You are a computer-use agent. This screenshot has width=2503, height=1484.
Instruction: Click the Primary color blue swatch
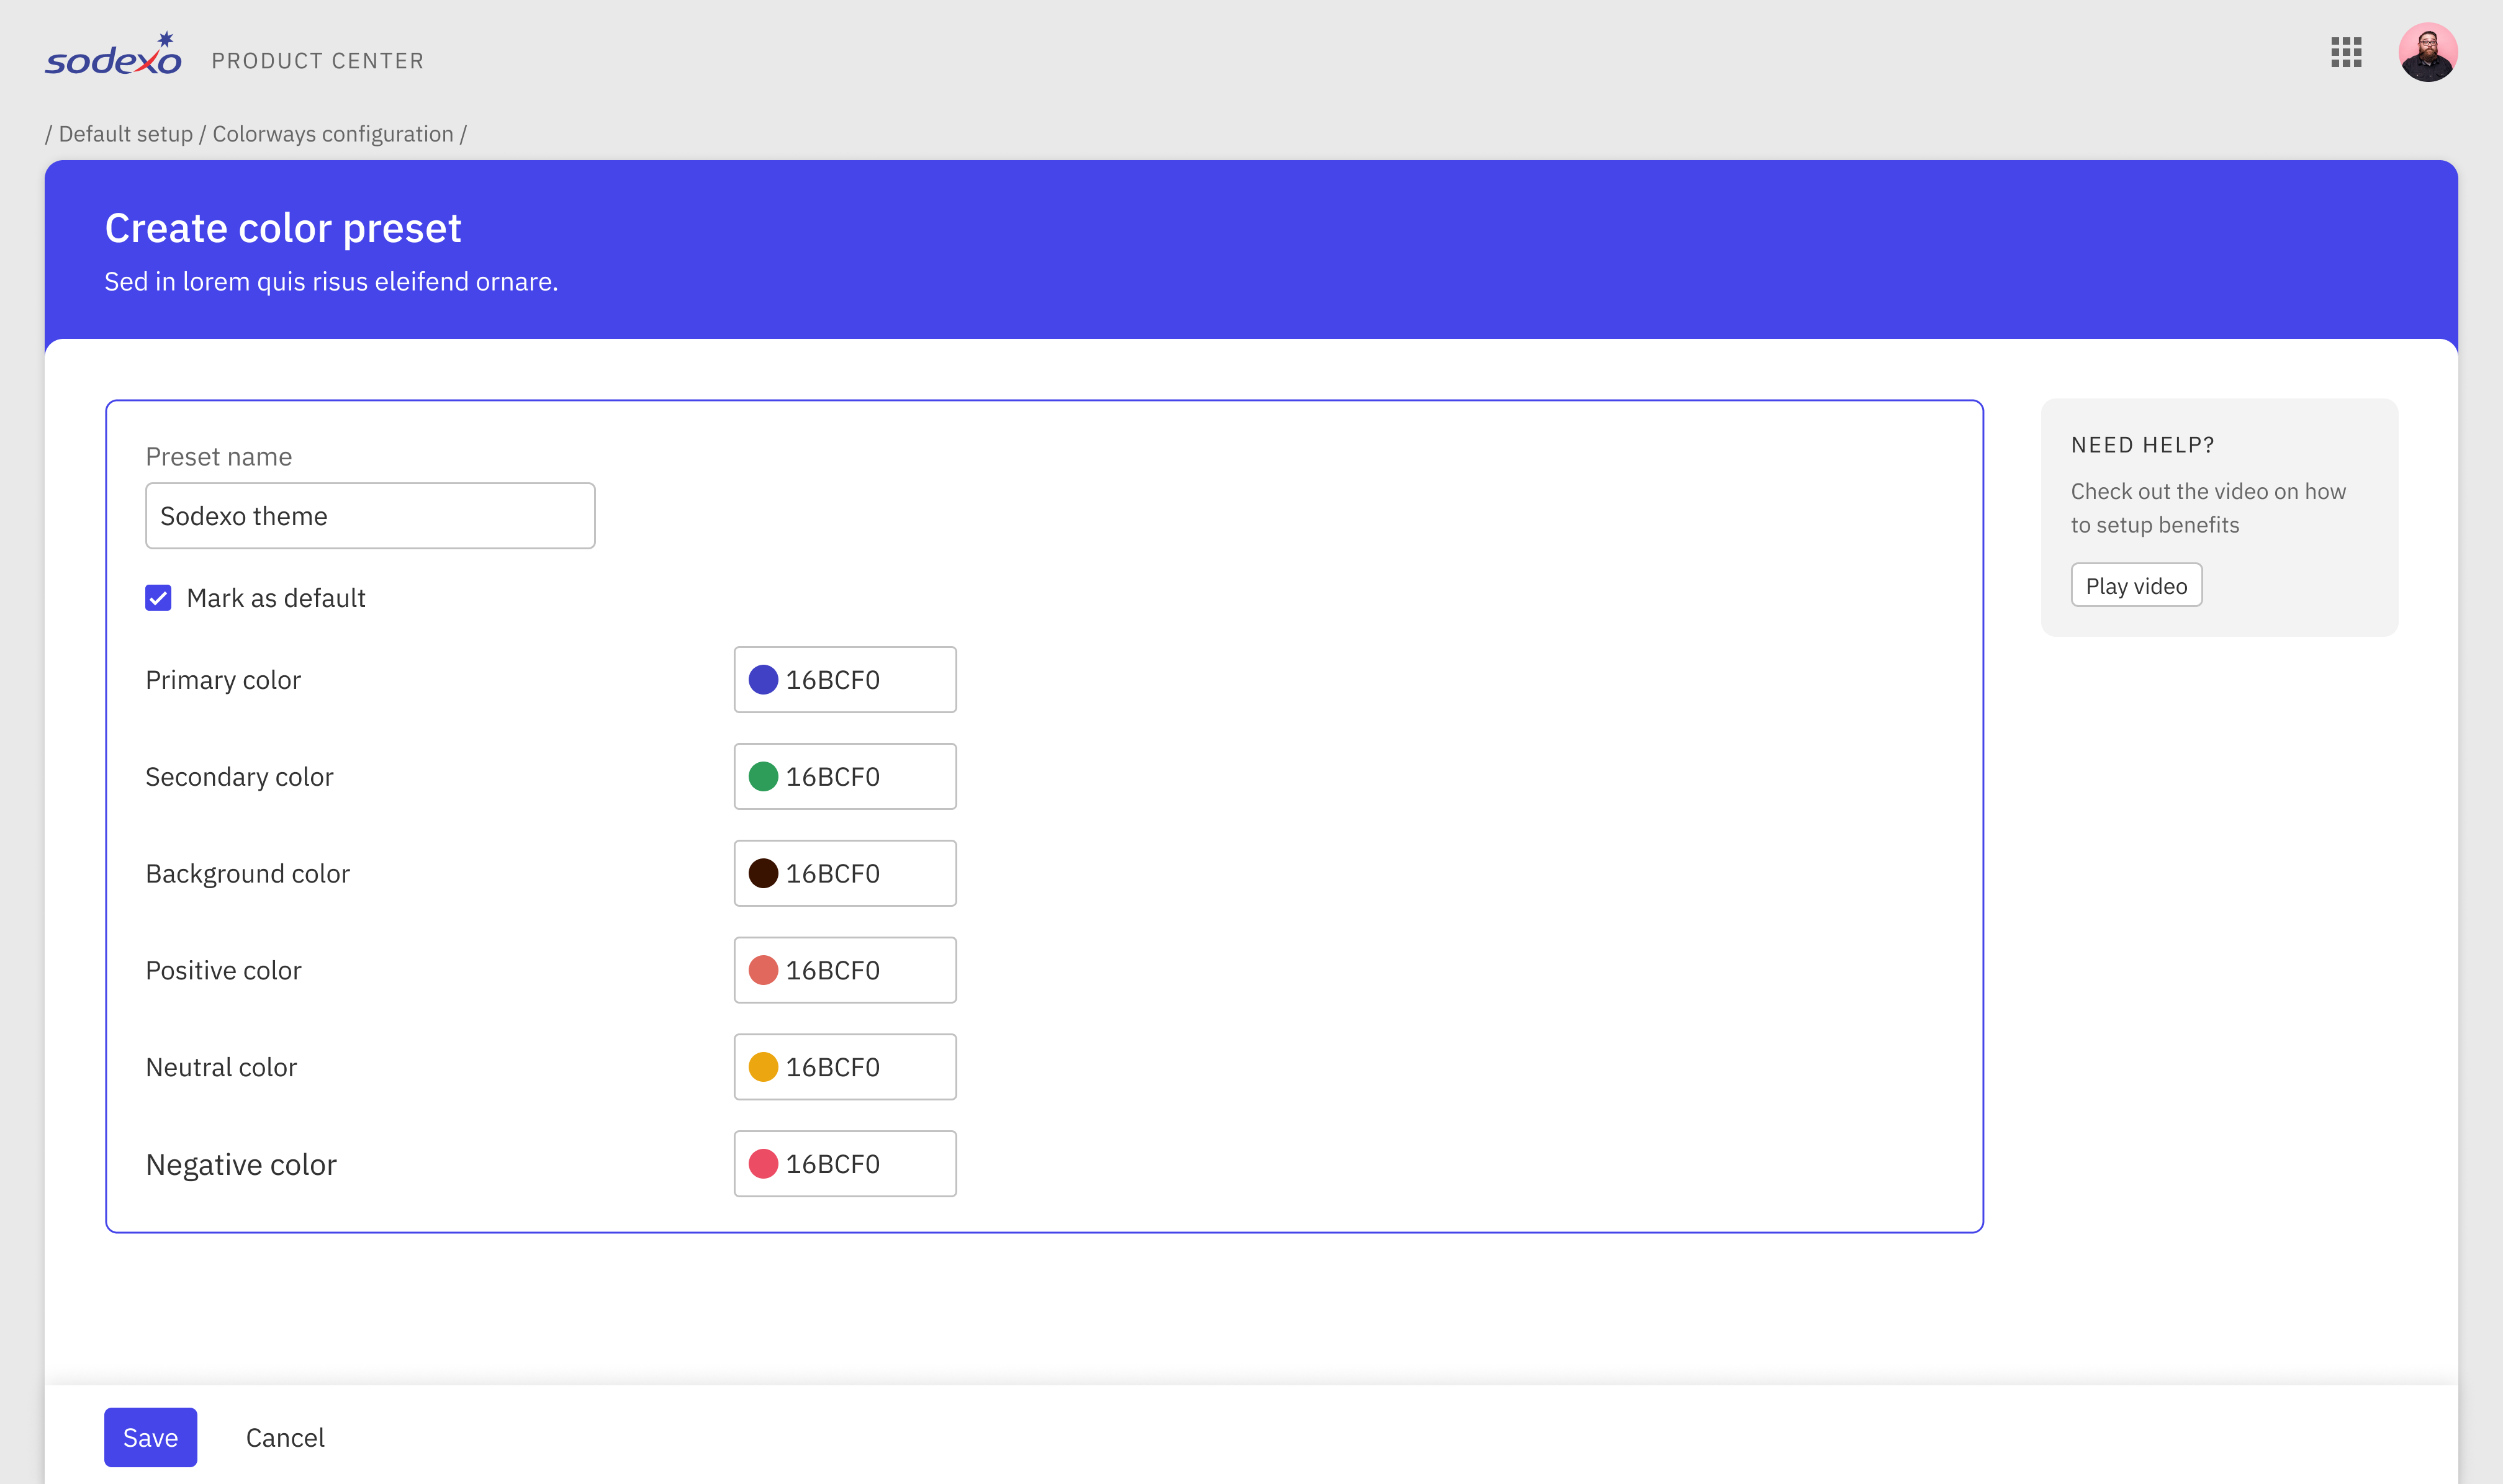click(763, 680)
